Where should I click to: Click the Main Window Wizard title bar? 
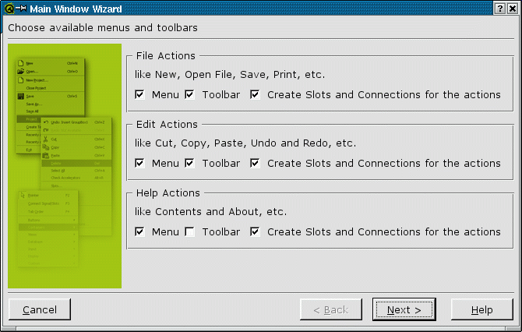tap(234, 7)
